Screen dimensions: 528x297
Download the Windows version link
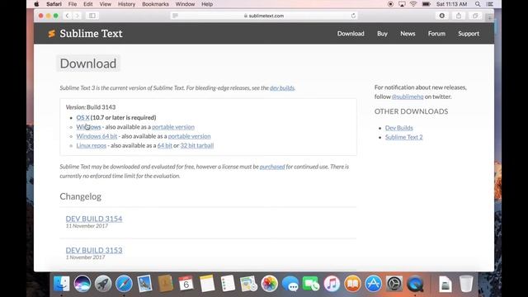[88, 127]
